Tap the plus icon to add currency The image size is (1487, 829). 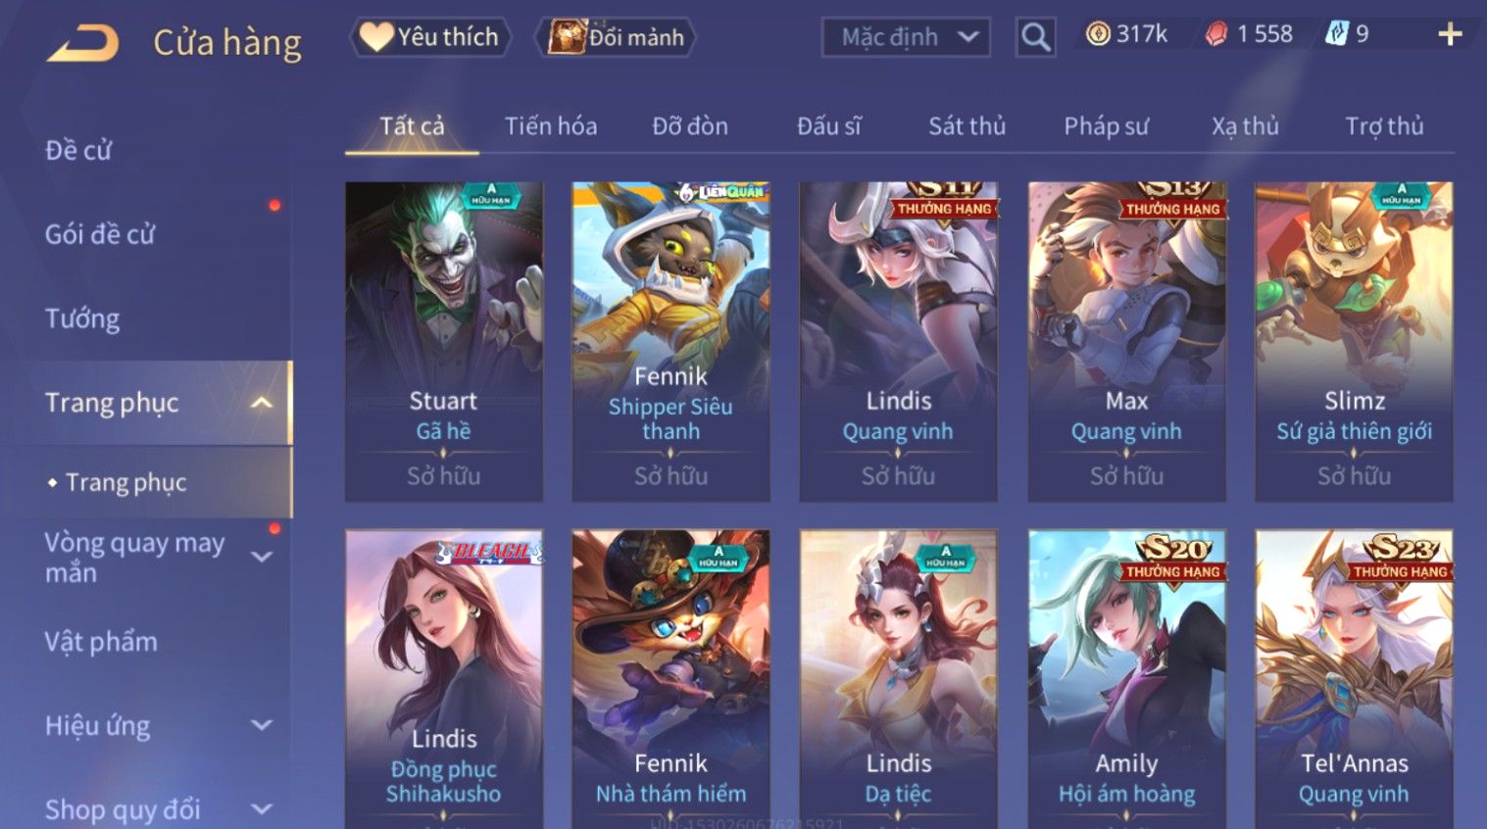[1450, 35]
